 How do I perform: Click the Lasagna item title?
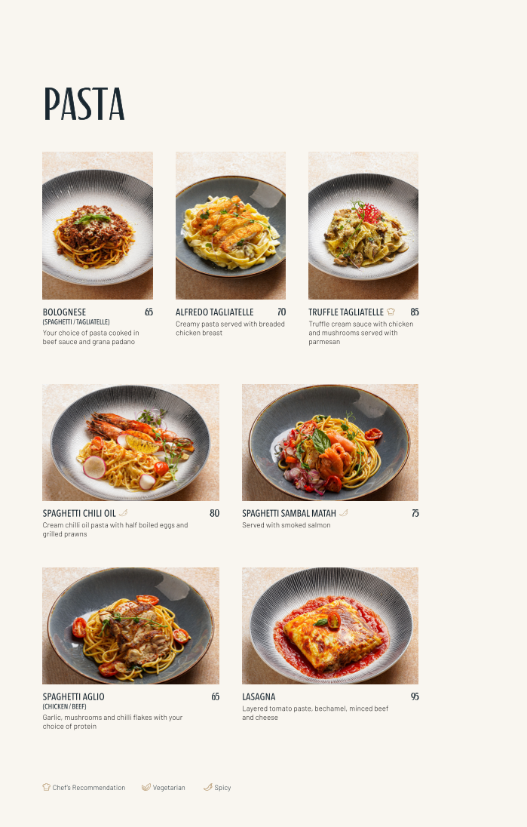[x=259, y=696]
